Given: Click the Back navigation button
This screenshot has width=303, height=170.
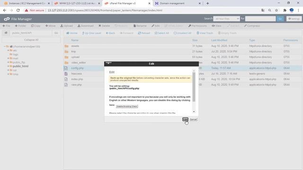Looking at the screenshot, I should click(110, 33).
